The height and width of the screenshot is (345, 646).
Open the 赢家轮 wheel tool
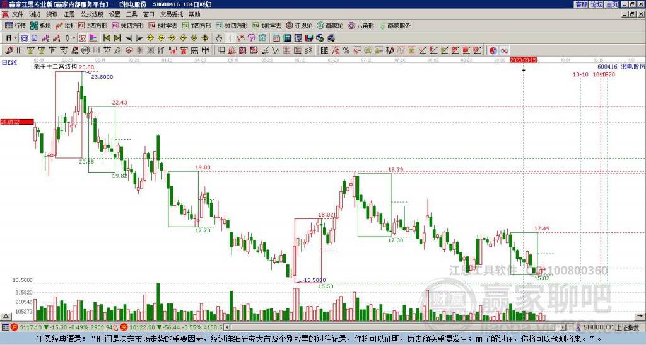tap(330, 25)
